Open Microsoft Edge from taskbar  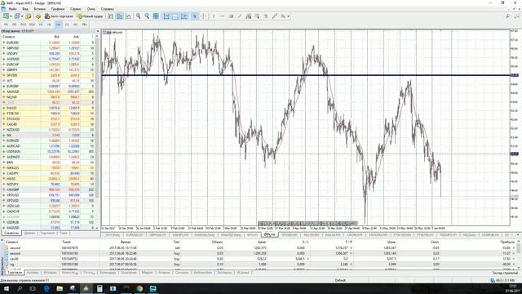[46, 288]
